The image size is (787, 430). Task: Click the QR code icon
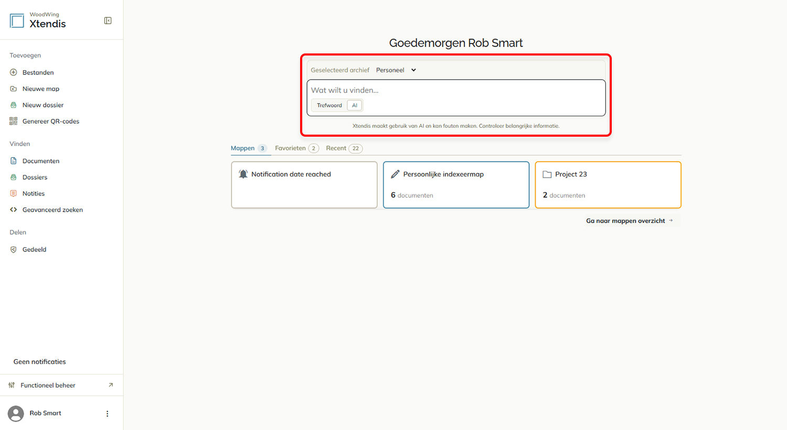[x=14, y=121]
